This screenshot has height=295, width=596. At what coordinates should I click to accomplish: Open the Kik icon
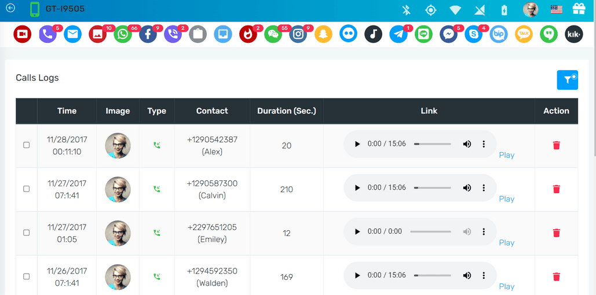click(x=574, y=34)
